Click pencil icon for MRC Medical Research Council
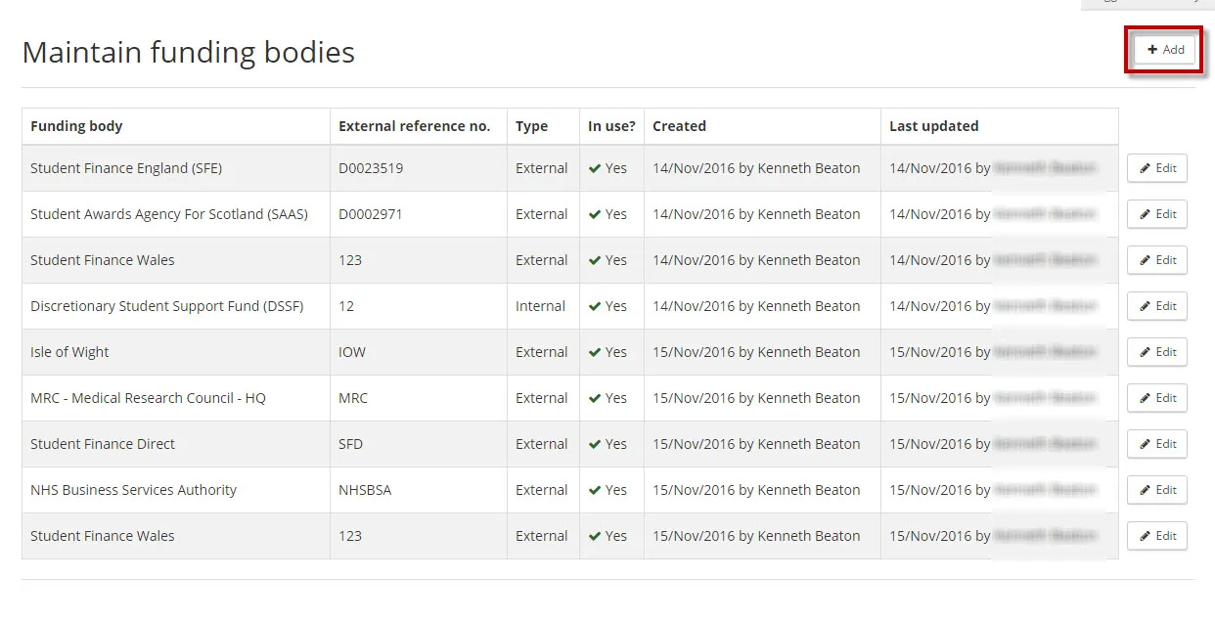The height and width of the screenshot is (623, 1215). 1146,398
